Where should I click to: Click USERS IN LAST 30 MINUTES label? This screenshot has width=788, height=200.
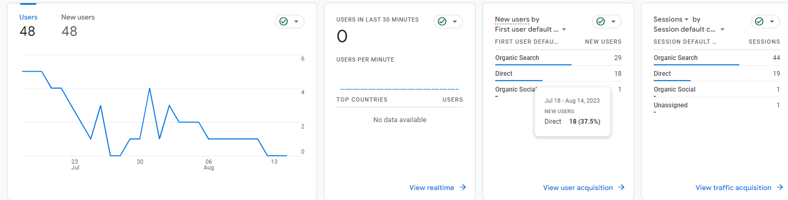tap(377, 19)
